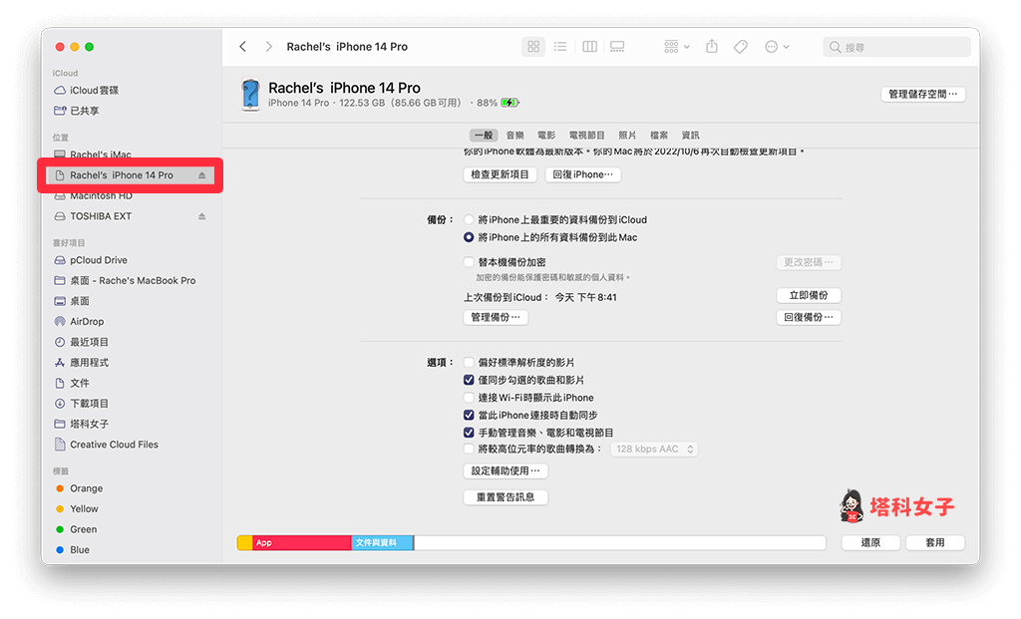Open 最近項目 in sidebar
The image size is (1021, 619).
pos(89,342)
